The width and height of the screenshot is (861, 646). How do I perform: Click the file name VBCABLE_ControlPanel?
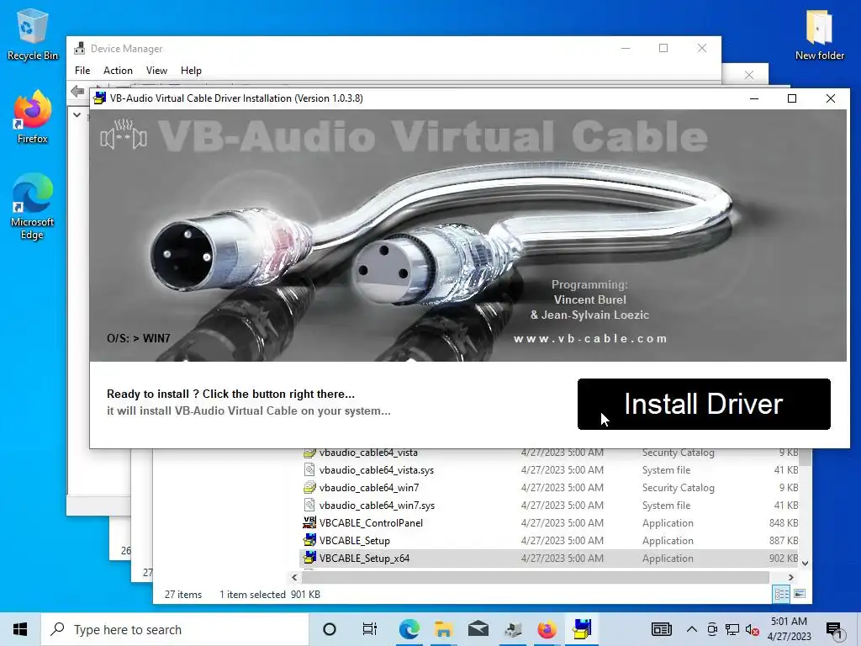click(371, 522)
